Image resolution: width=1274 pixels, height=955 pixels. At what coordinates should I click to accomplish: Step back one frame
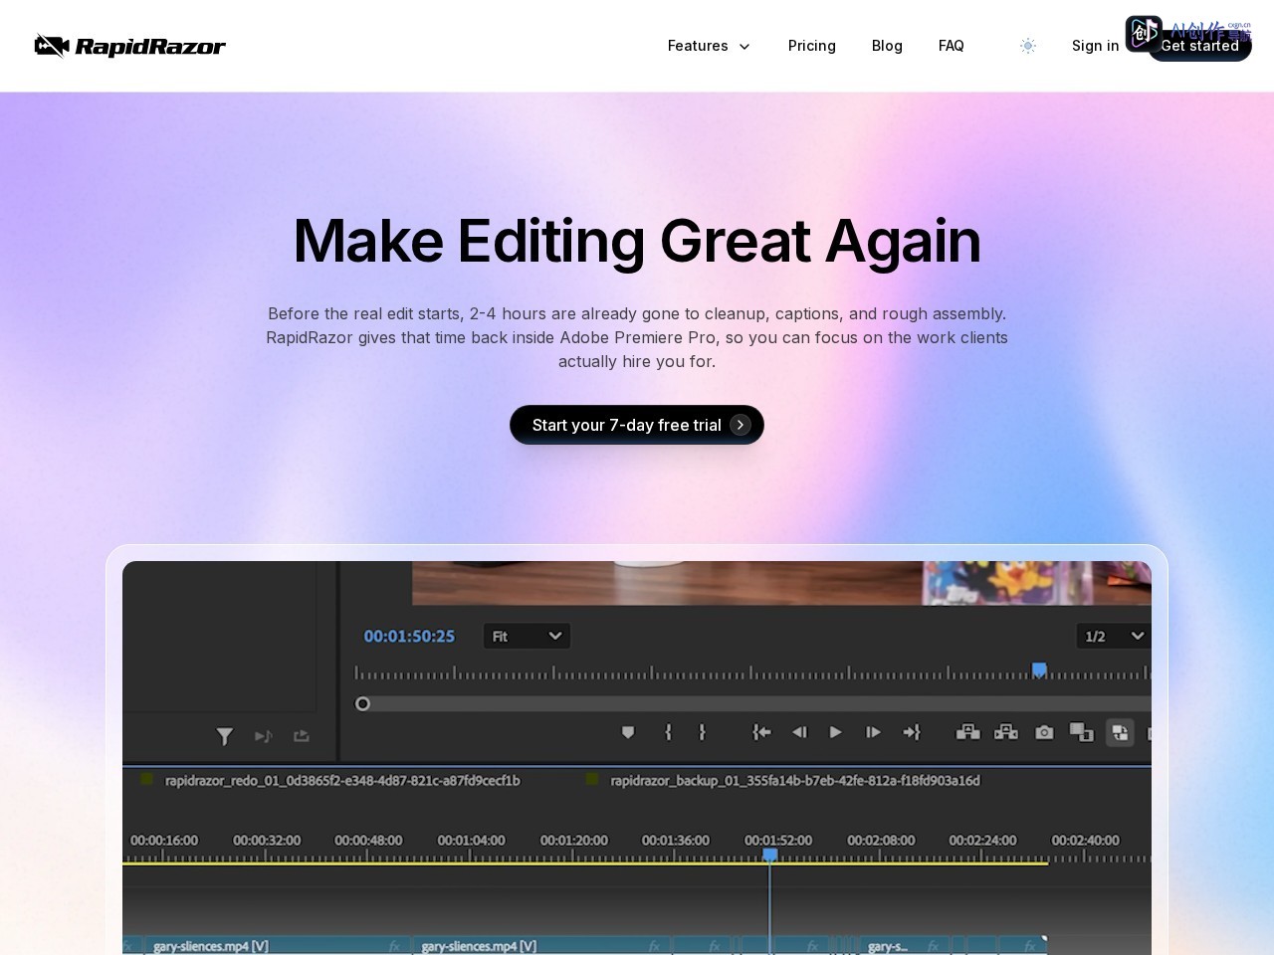tap(799, 732)
